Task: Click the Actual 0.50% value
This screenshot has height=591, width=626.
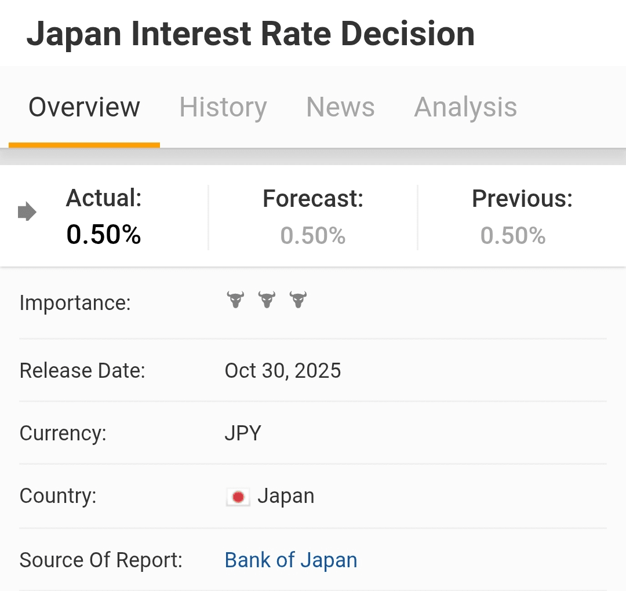Action: pyautogui.click(x=103, y=234)
